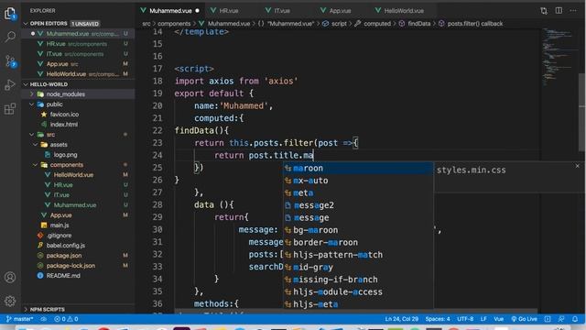Click the LF end-of-line indicator
Image resolution: width=586 pixels, height=330 pixels.
[483, 319]
